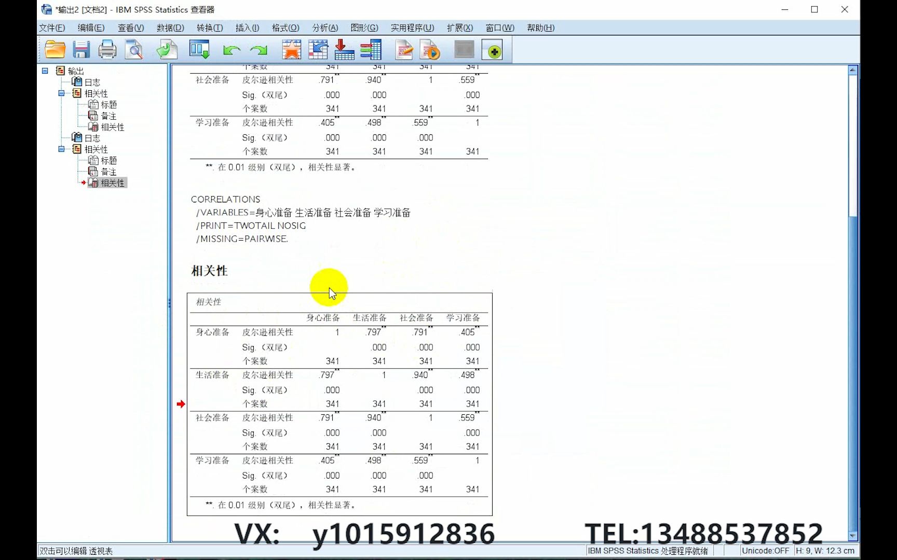Open the 格式(O) menu
Viewport: 897px width, 560px height.
pyautogui.click(x=286, y=28)
